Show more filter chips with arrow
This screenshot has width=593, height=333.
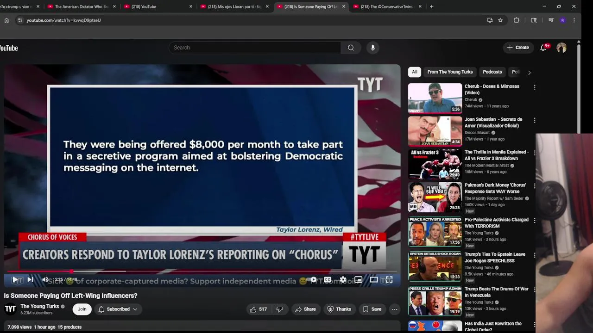(x=529, y=72)
